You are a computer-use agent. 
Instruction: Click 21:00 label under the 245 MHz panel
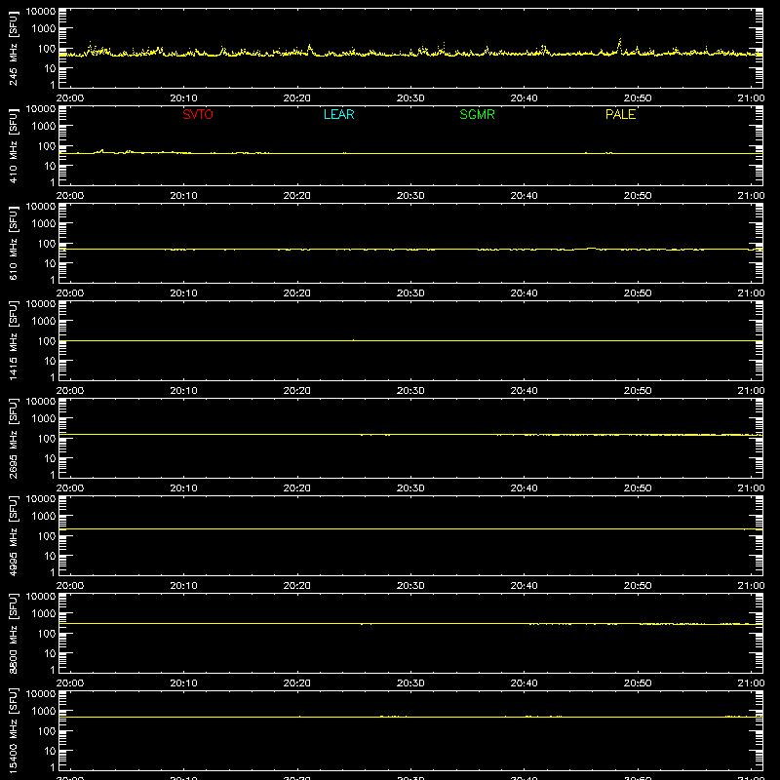pos(751,98)
